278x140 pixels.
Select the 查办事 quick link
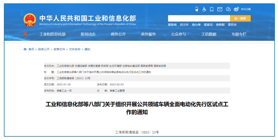tap(196, 25)
